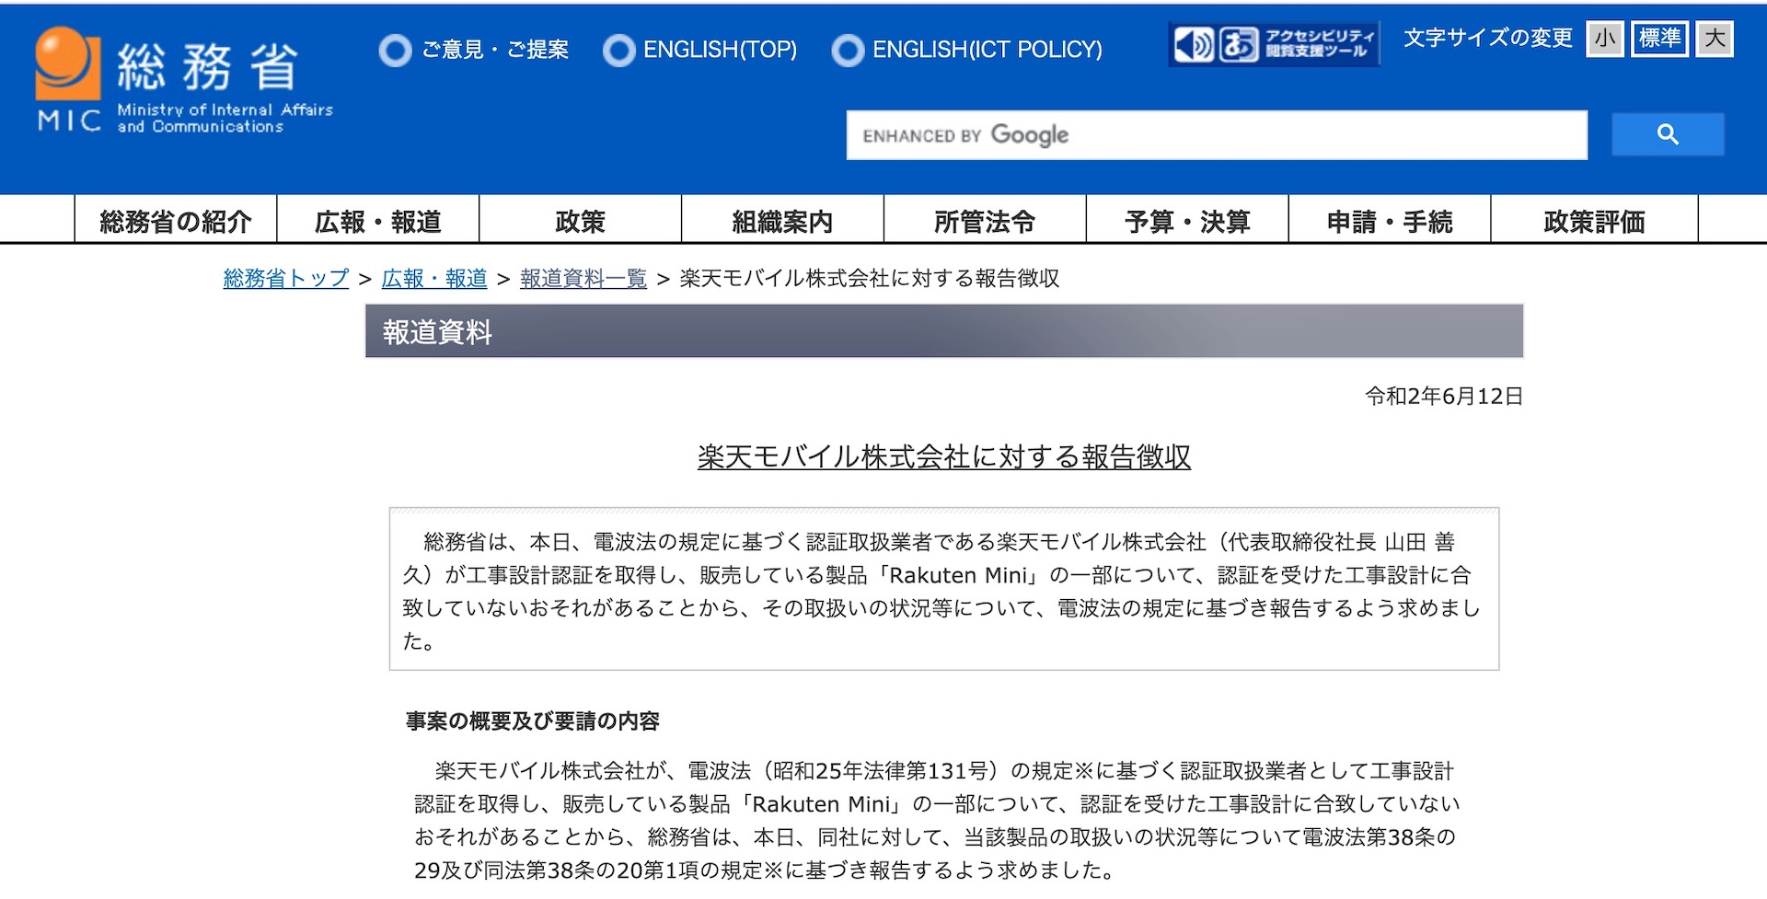The height and width of the screenshot is (899, 1767).
Task: Open the 政策 menu
Action: pos(581,221)
